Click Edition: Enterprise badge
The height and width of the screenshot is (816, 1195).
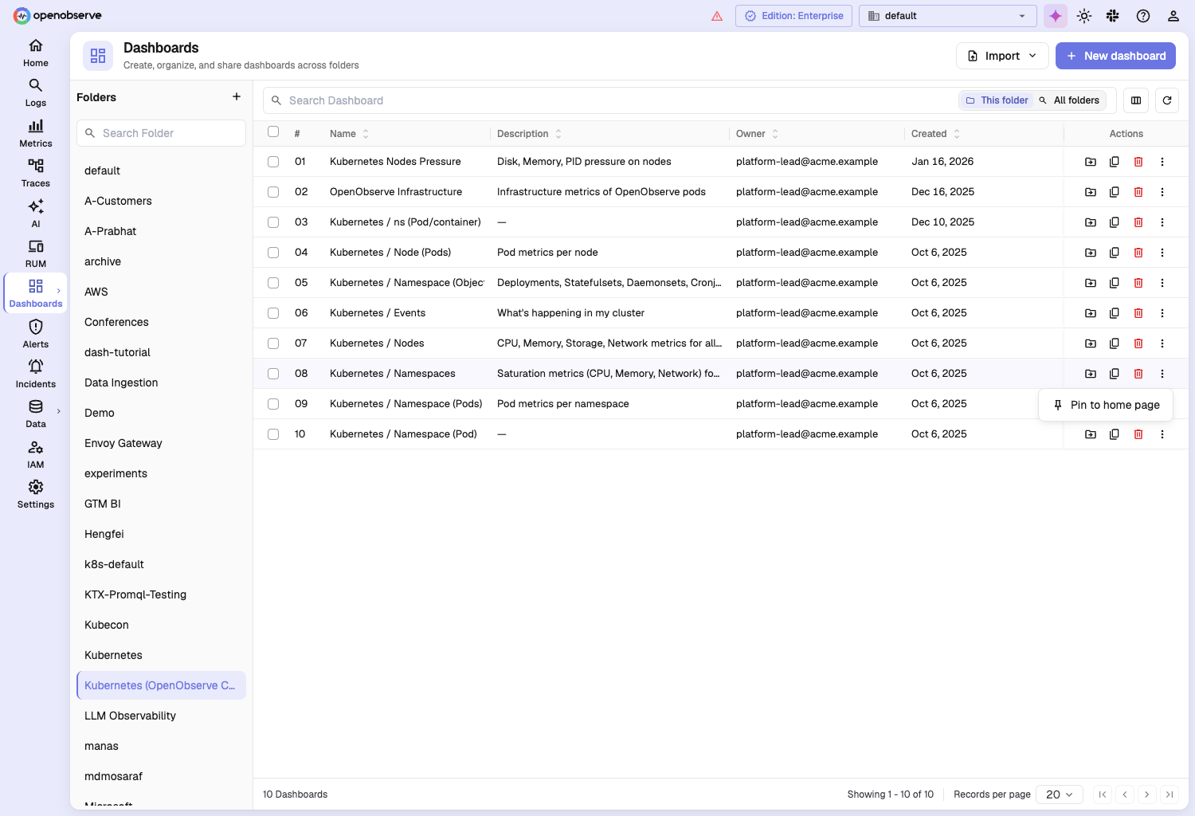(793, 16)
